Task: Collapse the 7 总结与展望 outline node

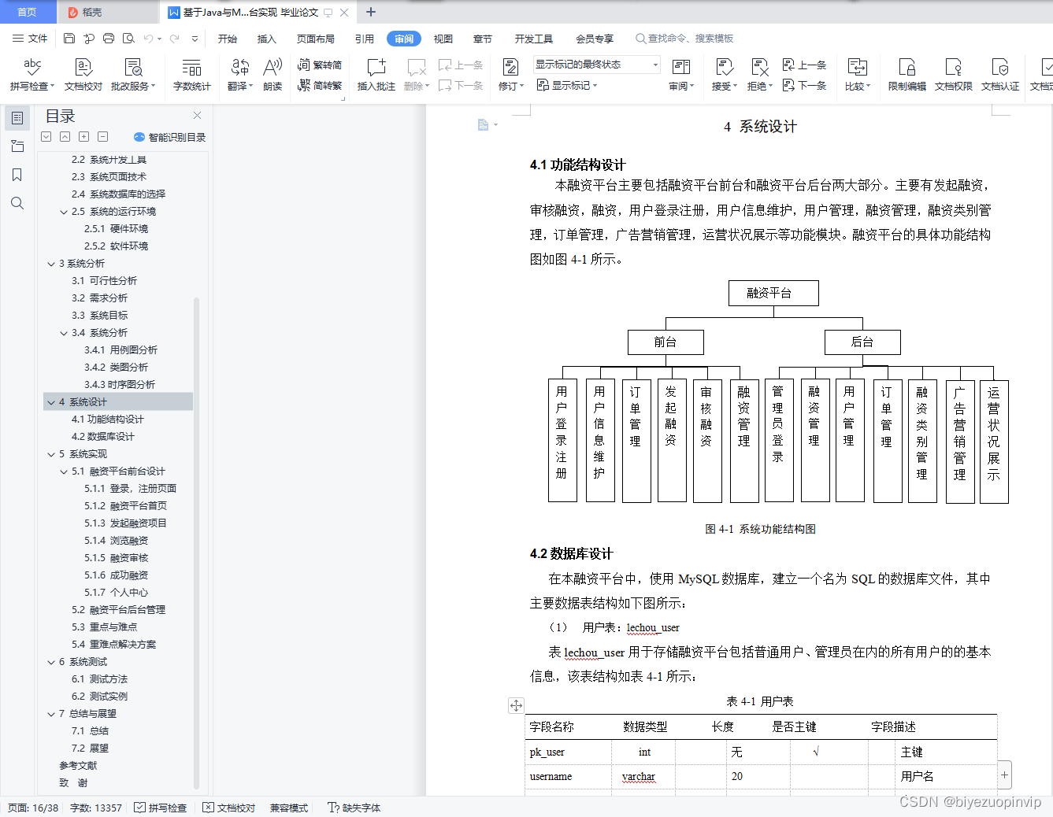Action: tap(51, 714)
